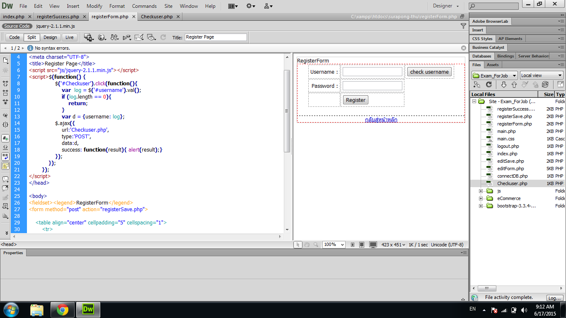
Task: Click the Apply Comment icon
Action: [x=5, y=179]
